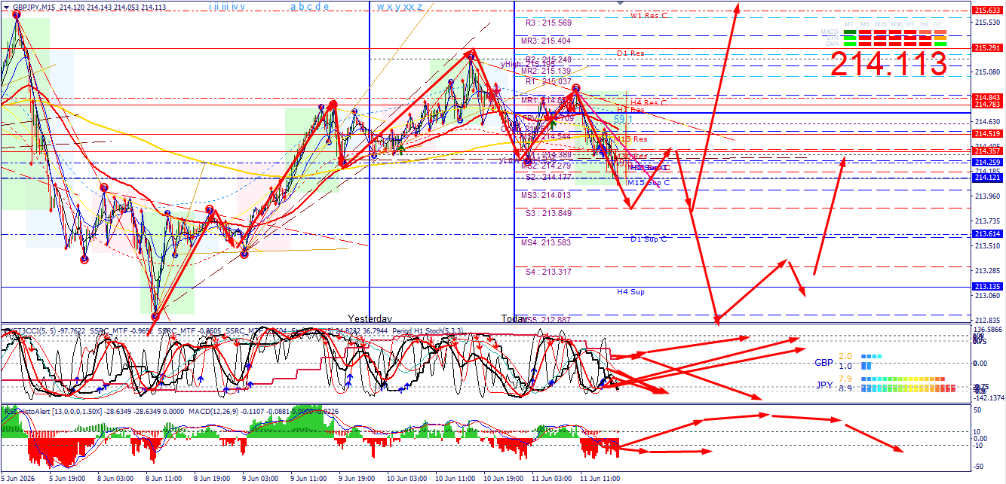Select the 'a b c d e' wave label

[309, 7]
